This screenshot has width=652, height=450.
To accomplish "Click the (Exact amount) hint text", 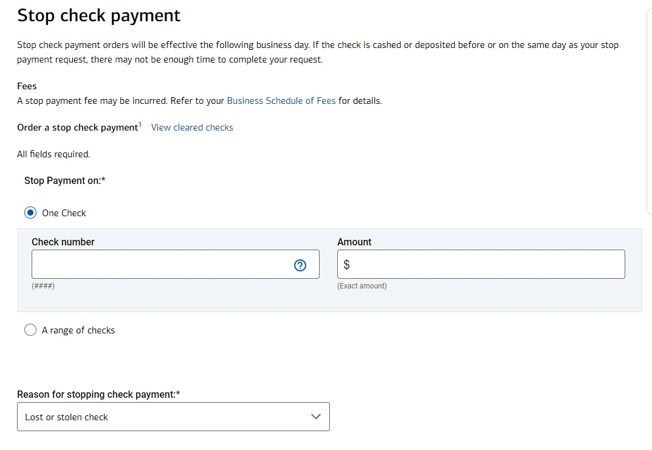I will pyautogui.click(x=362, y=286).
